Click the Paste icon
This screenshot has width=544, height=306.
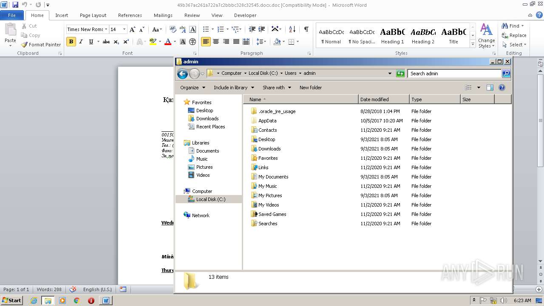10,31
